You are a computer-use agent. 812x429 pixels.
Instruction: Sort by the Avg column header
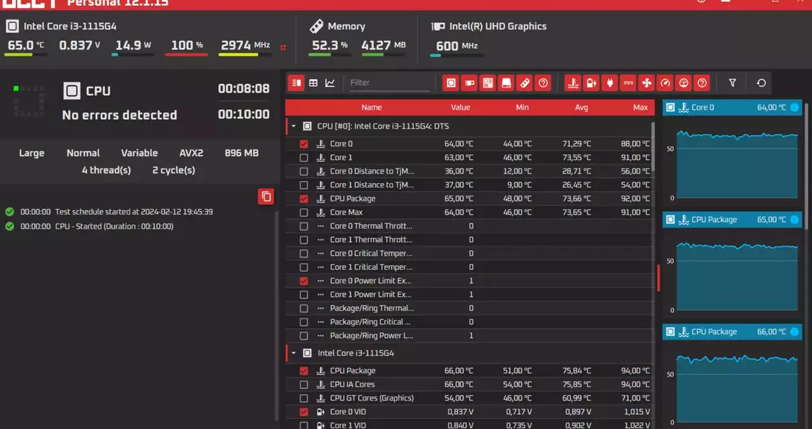(x=581, y=107)
